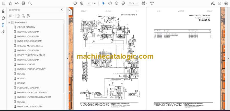Open HOSES FOR FINISH MODULE bookmark

[x=31, y=55]
